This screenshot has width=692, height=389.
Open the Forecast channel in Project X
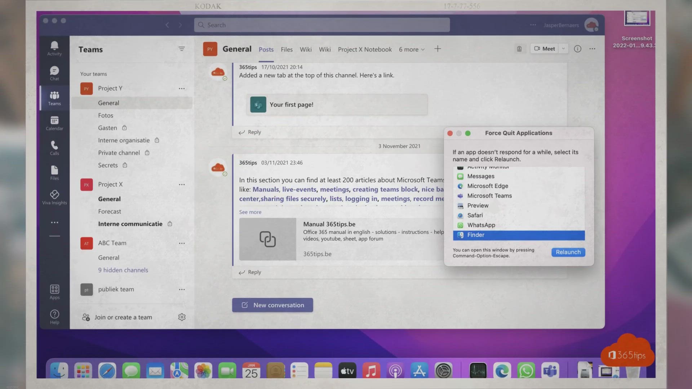point(110,211)
